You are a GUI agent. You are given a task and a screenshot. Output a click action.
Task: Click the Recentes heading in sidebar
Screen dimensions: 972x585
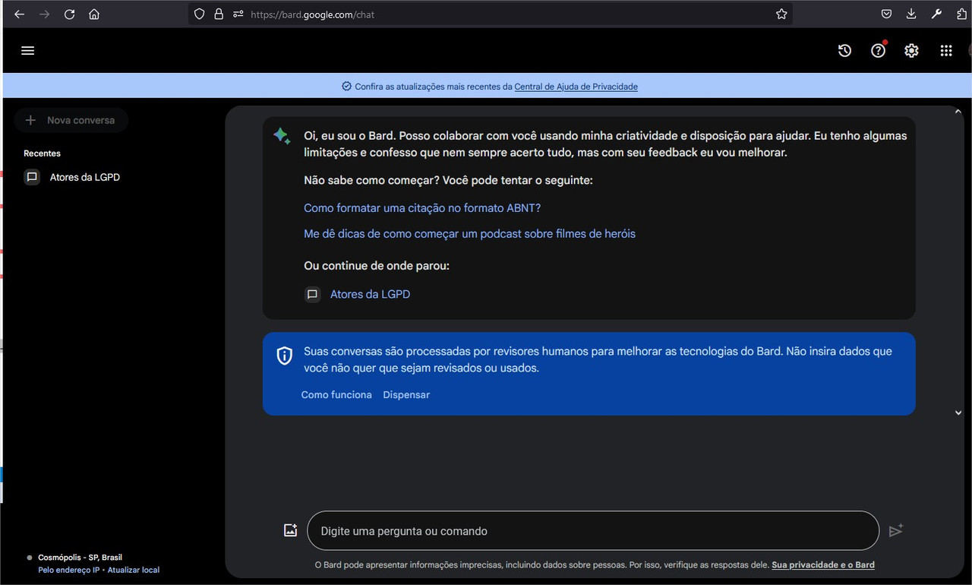(x=42, y=153)
